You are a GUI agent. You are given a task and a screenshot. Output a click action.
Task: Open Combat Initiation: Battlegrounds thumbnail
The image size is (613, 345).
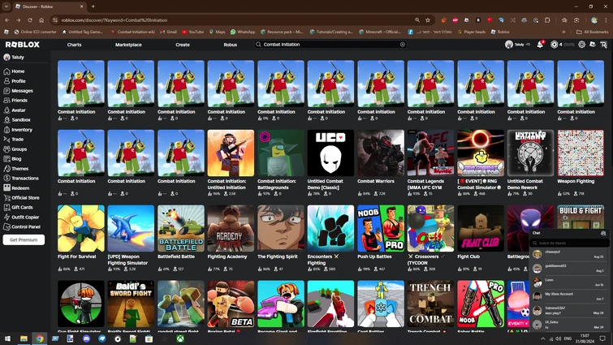(x=281, y=153)
